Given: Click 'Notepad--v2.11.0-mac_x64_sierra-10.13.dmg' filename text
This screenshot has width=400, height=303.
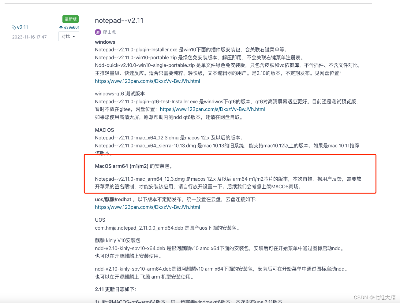Looking at the screenshot, I should click(145, 146).
